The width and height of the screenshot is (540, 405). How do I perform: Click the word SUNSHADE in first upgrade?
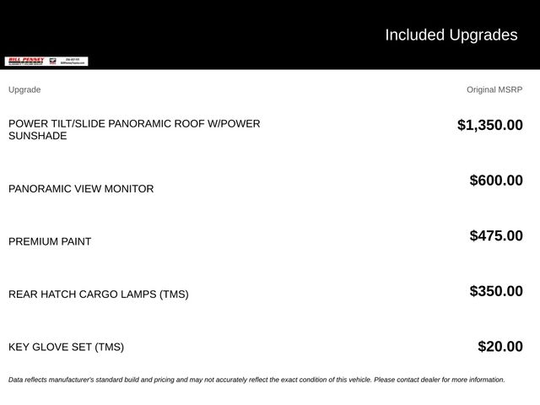point(37,136)
